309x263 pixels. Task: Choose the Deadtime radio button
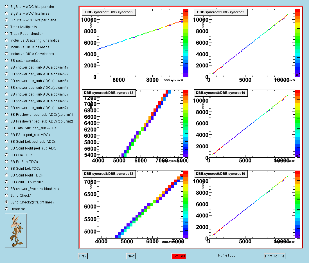6,208
